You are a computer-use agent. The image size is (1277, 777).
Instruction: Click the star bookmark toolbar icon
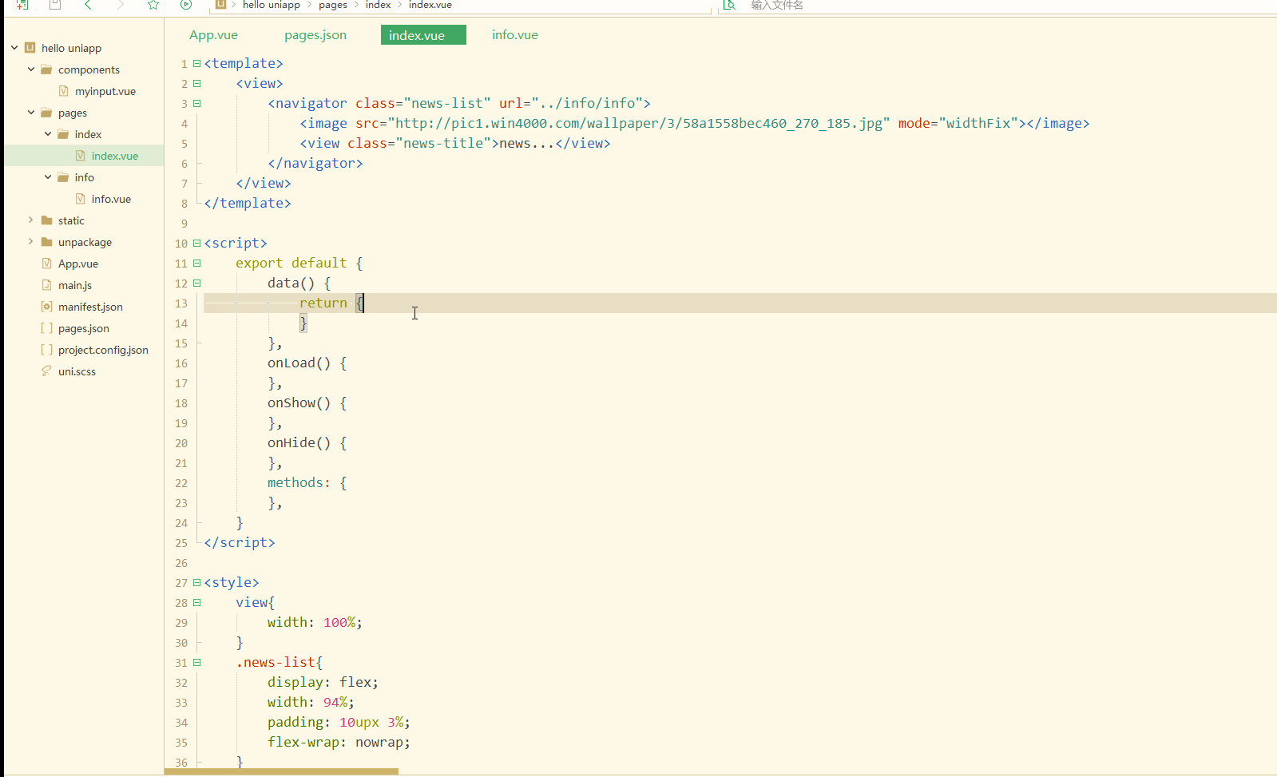(x=153, y=5)
